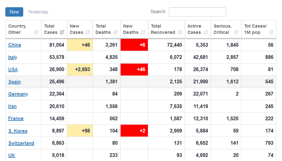Image resolution: width=282 pixels, height=161 pixels.
Task: Select the Now tab button
Action: 14,12
